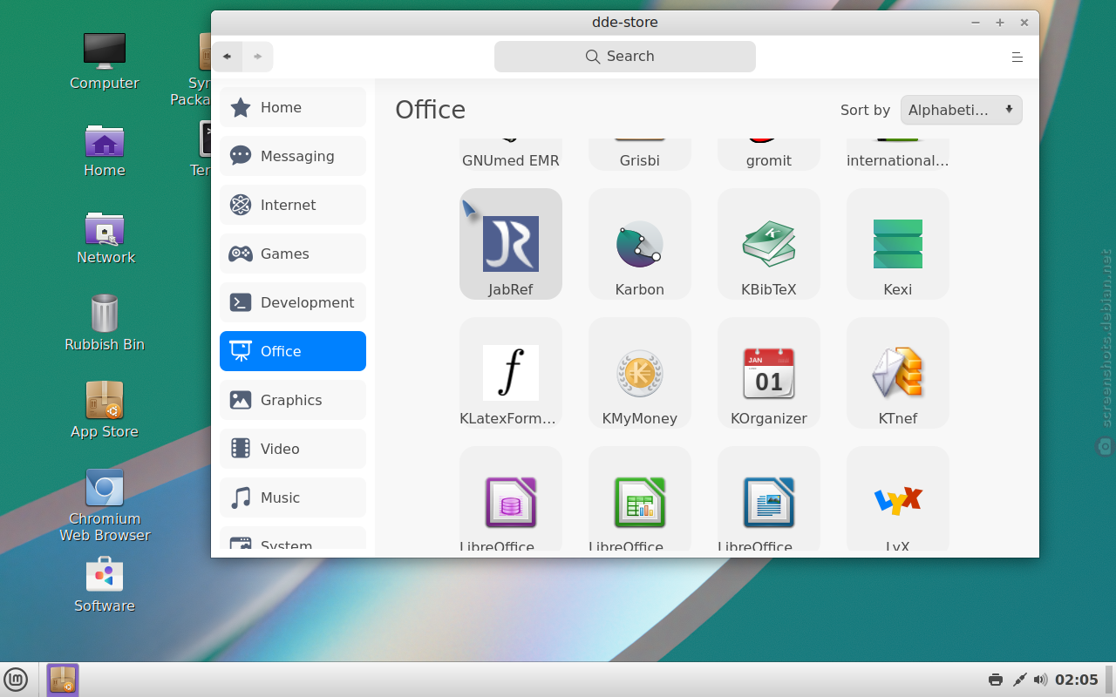Click the 02:05 clock

tap(1077, 680)
